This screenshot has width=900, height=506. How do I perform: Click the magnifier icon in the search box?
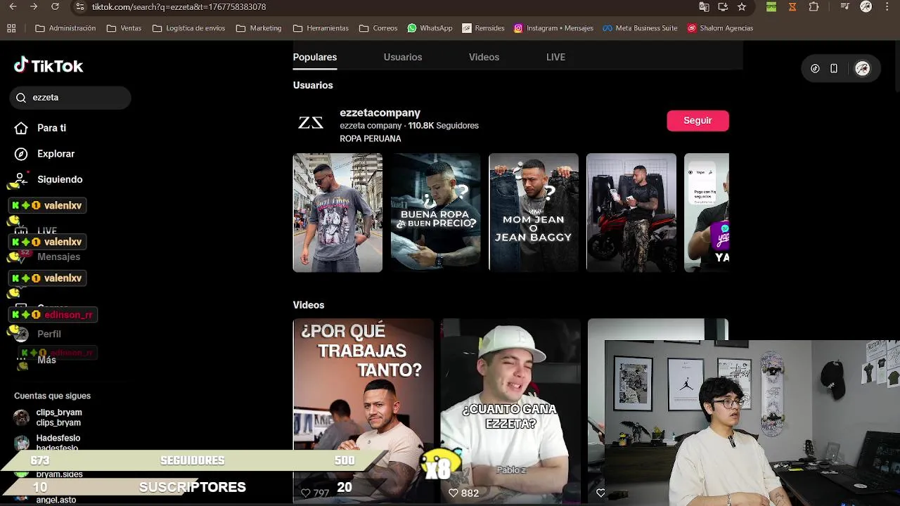pyautogui.click(x=21, y=98)
